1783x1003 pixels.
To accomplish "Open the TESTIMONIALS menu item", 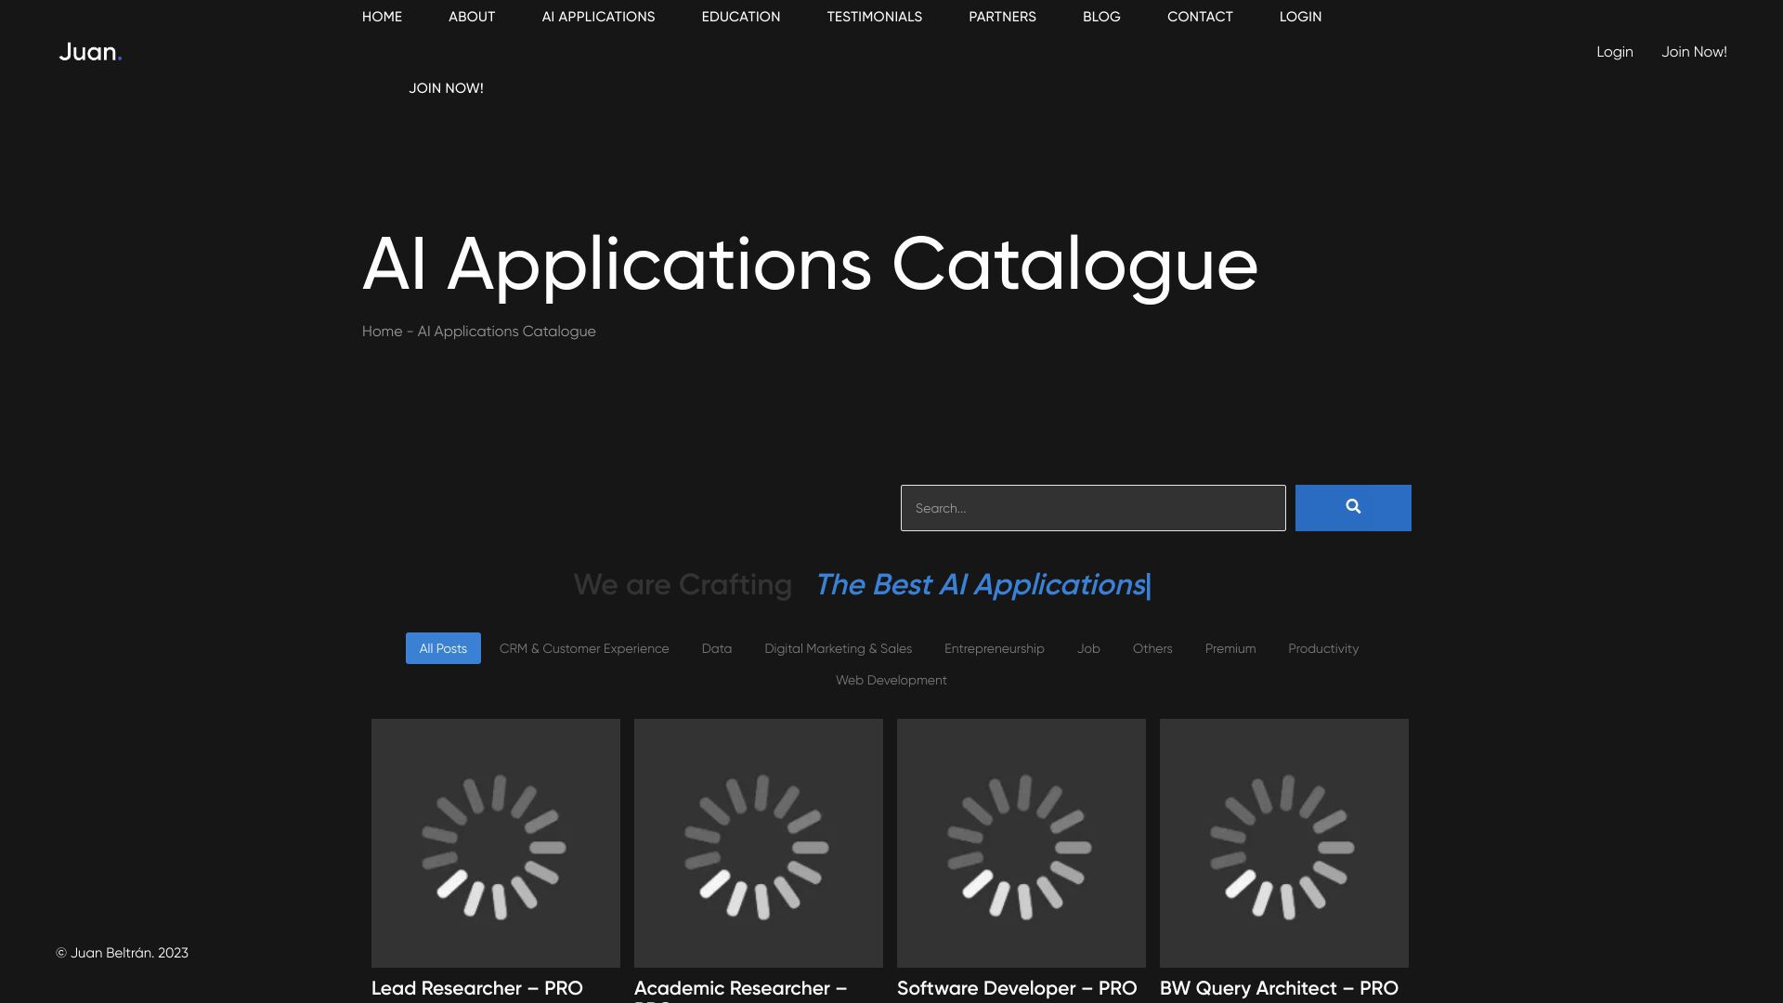I will coord(874,16).
